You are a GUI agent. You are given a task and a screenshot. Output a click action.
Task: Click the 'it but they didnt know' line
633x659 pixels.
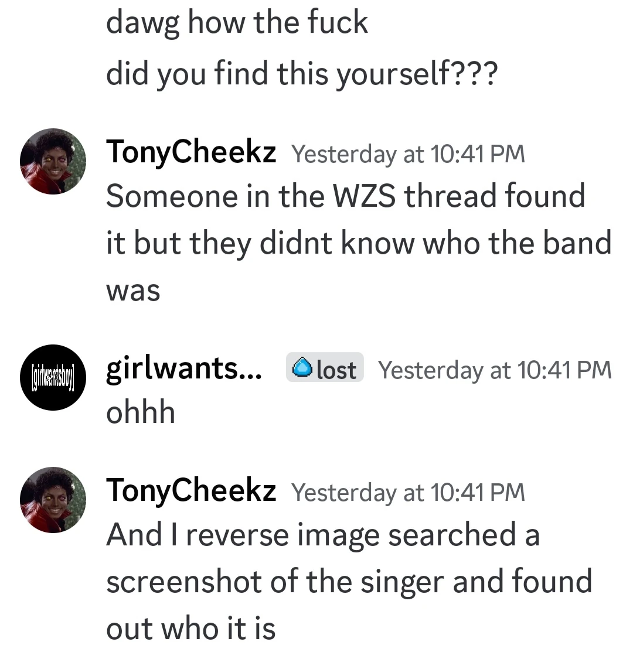[x=358, y=243]
